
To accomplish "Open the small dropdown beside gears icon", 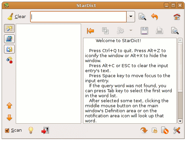I will tap(131, 30).
